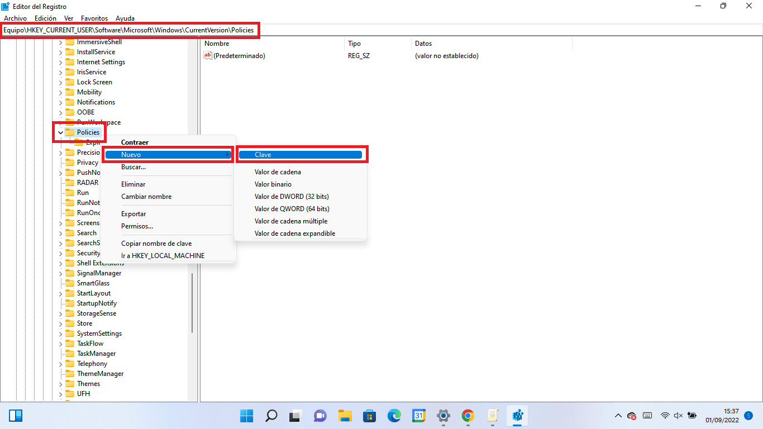Select the StorageSense key
This screenshot has width=763, height=429.
[97, 313]
